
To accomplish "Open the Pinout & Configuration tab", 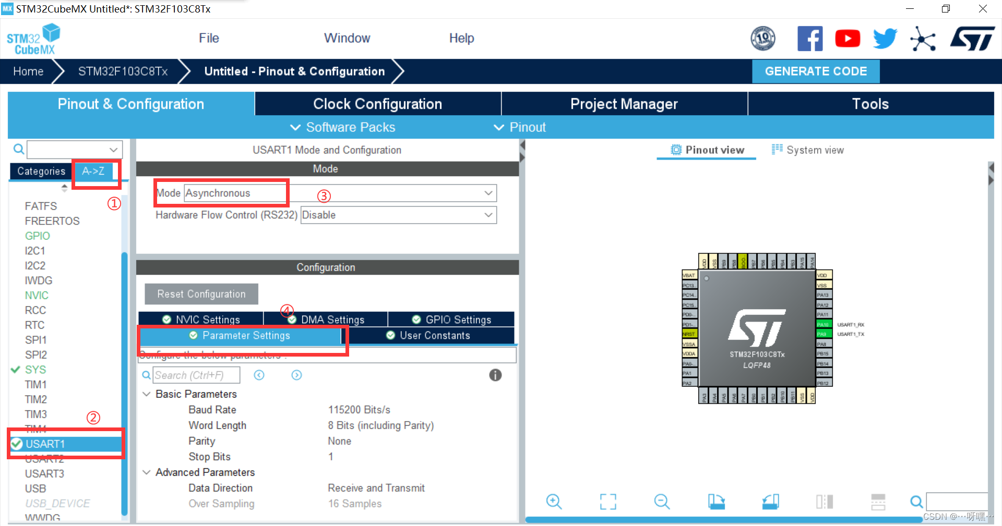I will 131,104.
